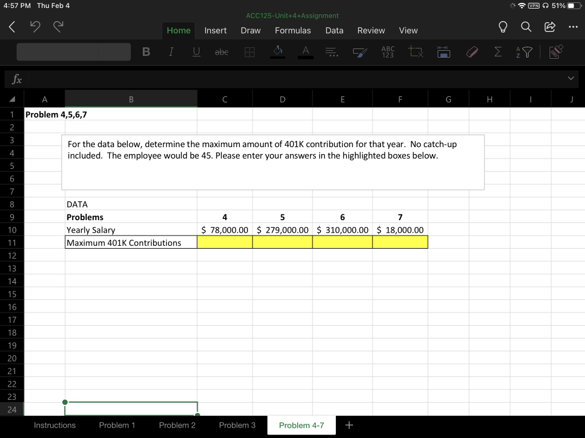Tap the rightmost pen ribbon icon
Image resolution: width=585 pixels, height=438 pixels.
click(556, 52)
